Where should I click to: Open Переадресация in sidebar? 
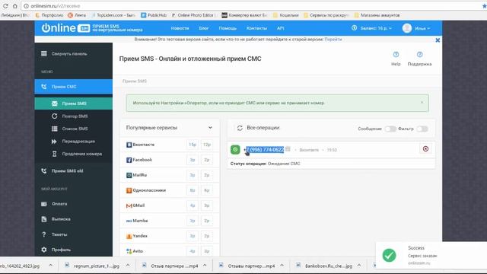[x=78, y=142]
